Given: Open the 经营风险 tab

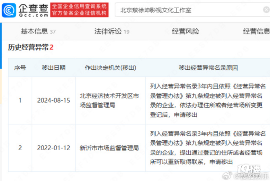Looking at the screenshot, I should [x=186, y=31].
